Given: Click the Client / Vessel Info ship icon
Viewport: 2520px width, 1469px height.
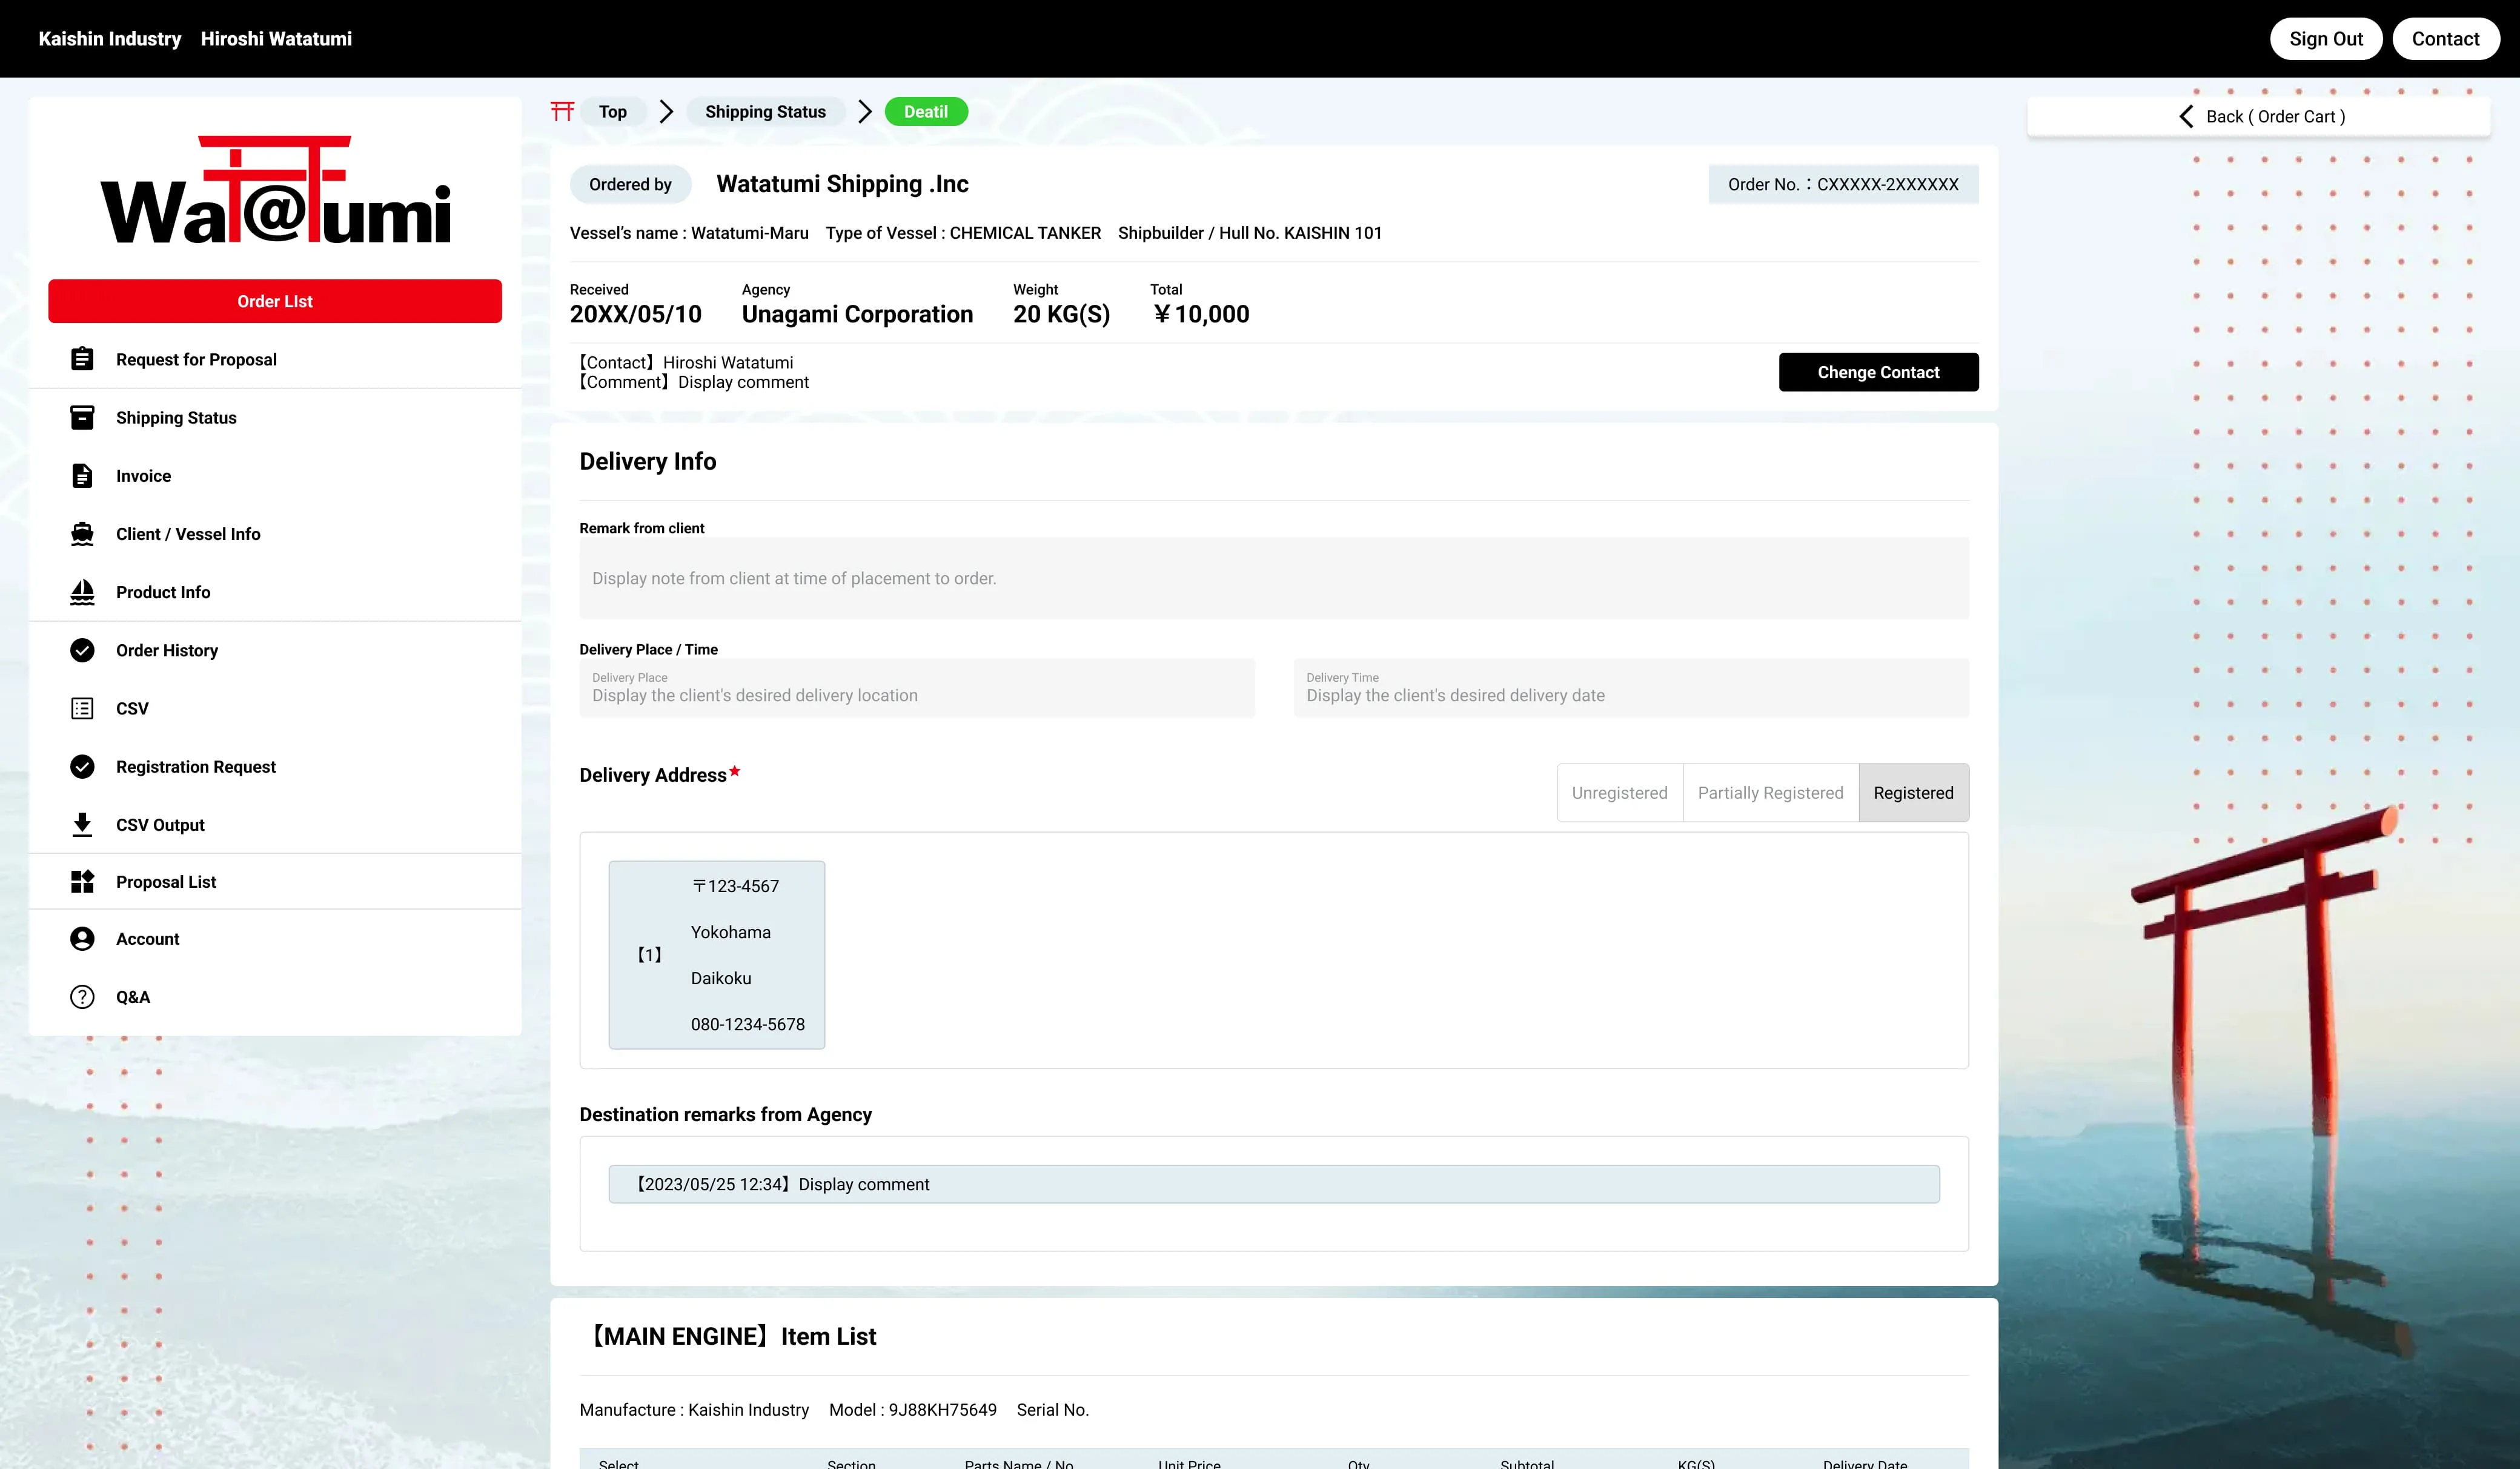Looking at the screenshot, I should click(x=82, y=533).
